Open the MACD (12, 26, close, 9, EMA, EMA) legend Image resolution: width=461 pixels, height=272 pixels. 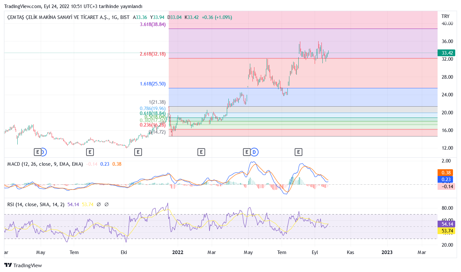45,164
